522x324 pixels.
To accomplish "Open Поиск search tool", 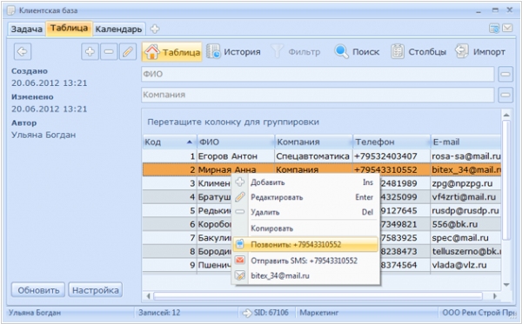I will (x=357, y=51).
